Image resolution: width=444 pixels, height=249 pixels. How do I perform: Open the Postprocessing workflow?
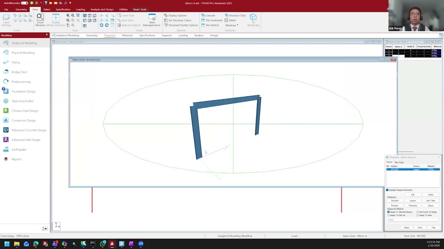click(x=21, y=82)
